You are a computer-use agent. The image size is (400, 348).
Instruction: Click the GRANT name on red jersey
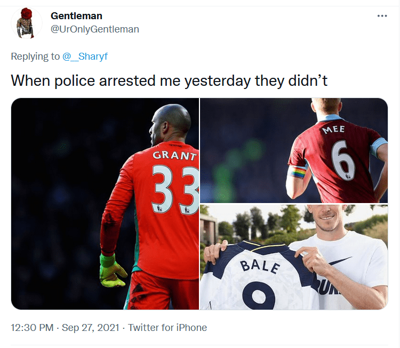pos(175,155)
